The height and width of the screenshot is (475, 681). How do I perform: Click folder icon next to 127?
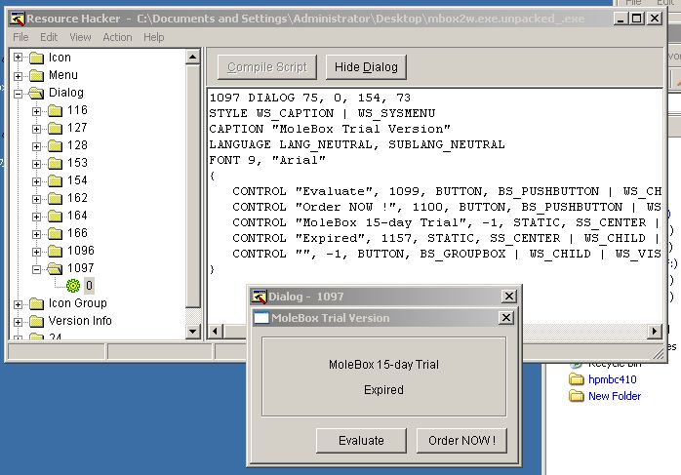coord(56,128)
